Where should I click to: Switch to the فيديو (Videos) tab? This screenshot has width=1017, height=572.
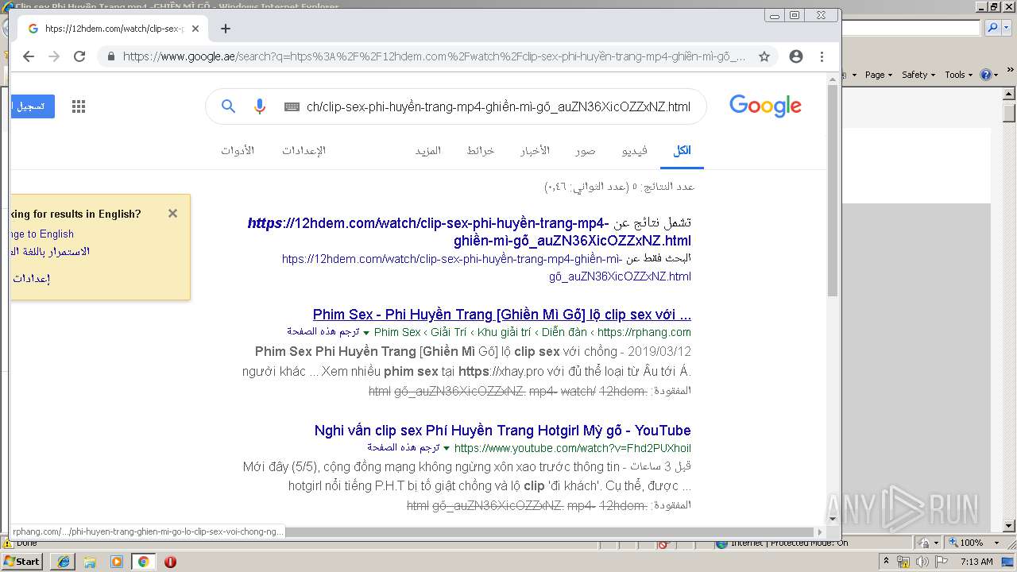(635, 151)
